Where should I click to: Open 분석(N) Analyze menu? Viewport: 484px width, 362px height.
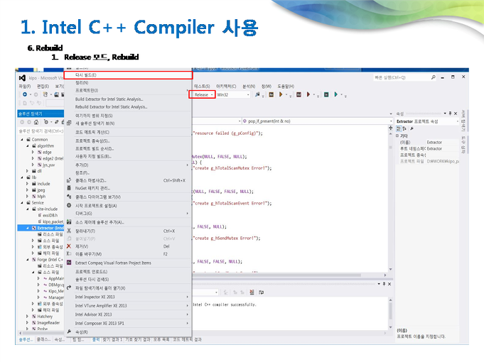click(249, 87)
